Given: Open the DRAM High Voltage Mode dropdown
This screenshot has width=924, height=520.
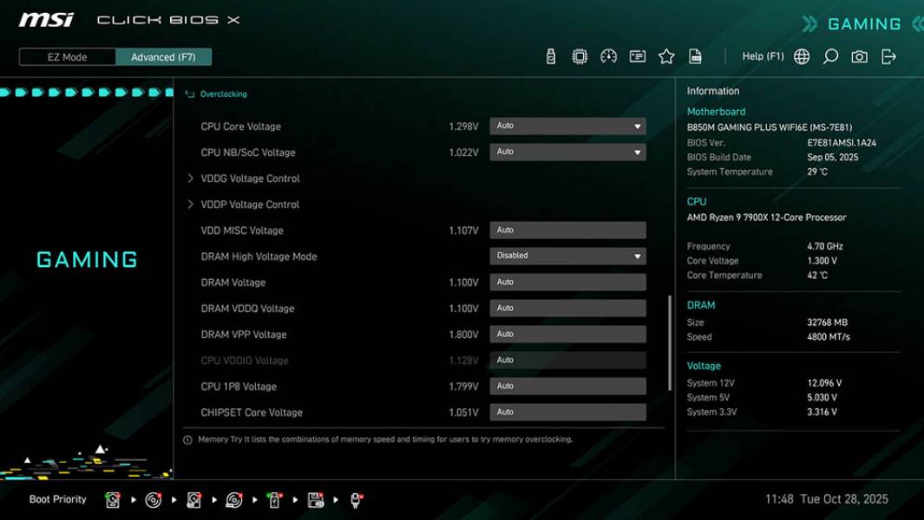Looking at the screenshot, I should click(567, 256).
